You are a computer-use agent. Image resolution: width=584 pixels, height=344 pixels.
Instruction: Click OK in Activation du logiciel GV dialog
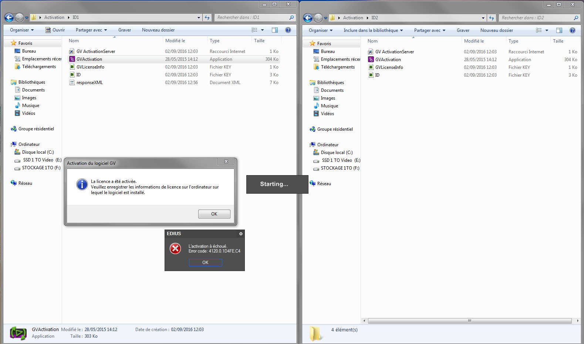[214, 214]
